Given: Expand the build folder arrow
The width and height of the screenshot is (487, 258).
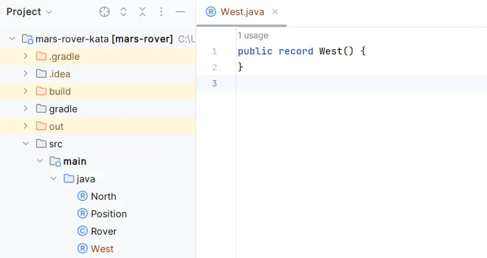Looking at the screenshot, I should [x=25, y=91].
